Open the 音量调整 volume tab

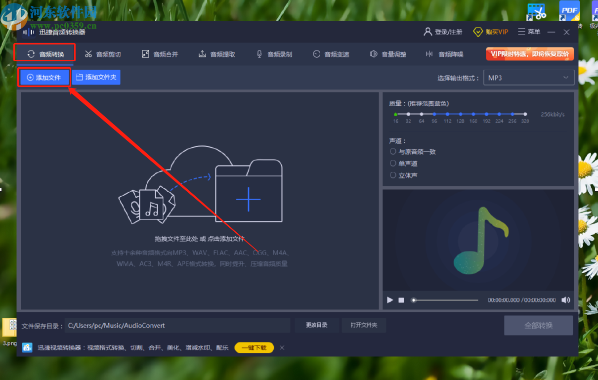388,54
